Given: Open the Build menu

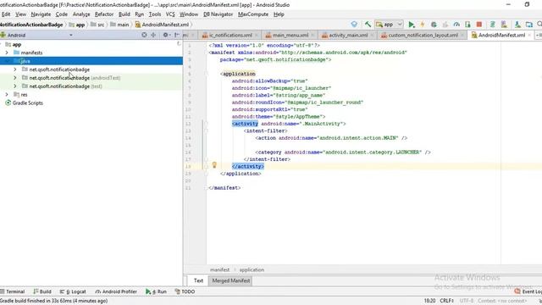Looking at the screenshot, I should [124, 14].
